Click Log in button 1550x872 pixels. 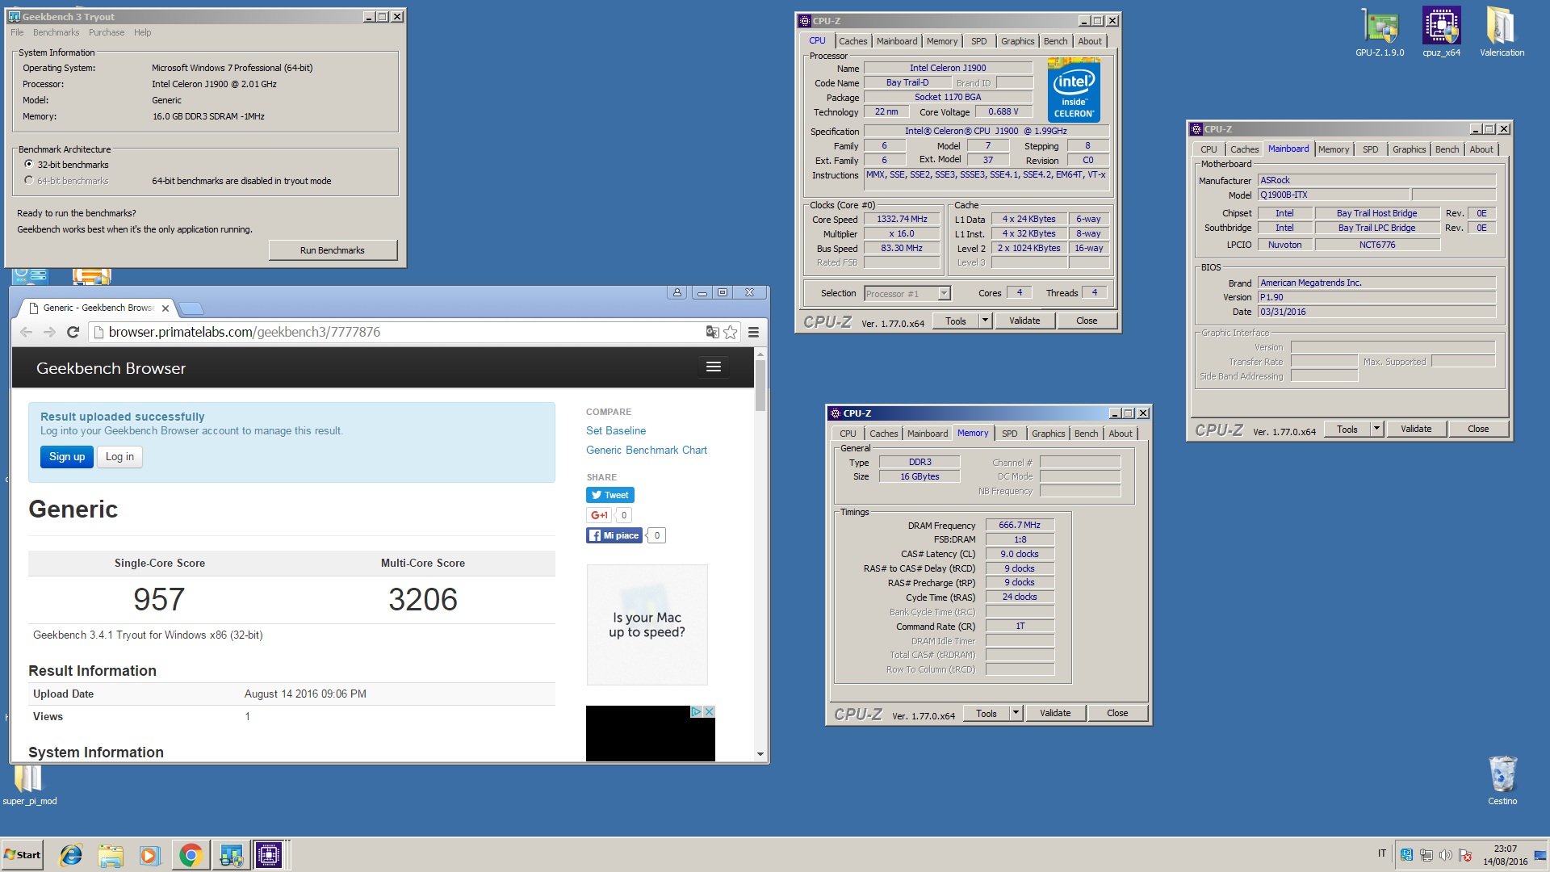click(119, 456)
